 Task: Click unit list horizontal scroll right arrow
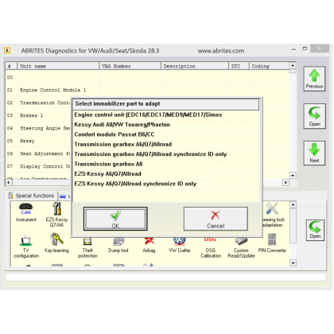pos(285,182)
